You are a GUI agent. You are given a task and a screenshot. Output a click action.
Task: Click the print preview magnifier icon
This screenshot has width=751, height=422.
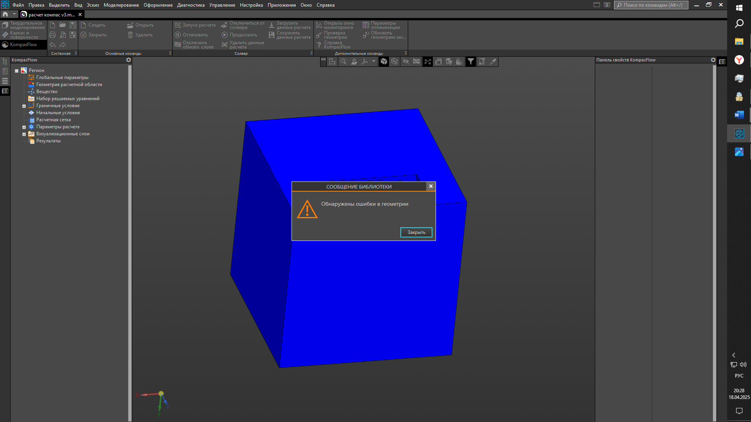tap(63, 35)
